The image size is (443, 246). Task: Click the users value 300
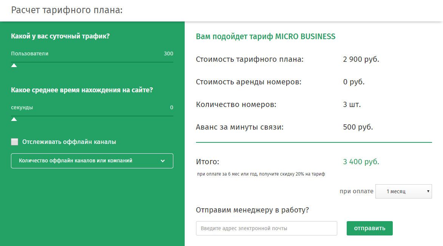(168, 53)
